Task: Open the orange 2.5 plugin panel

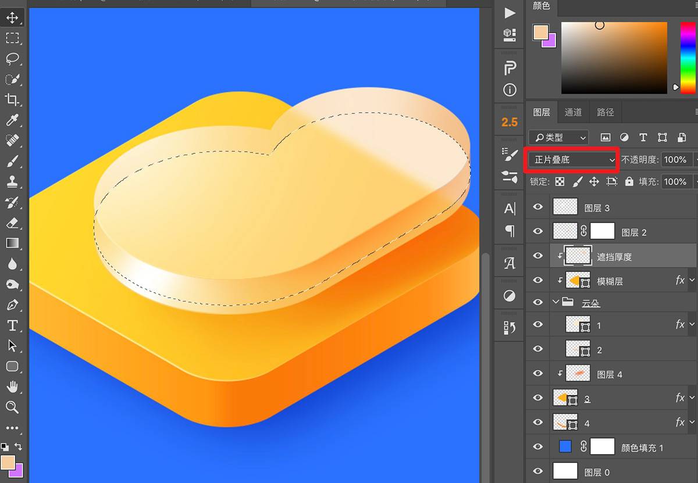Action: coord(510,122)
